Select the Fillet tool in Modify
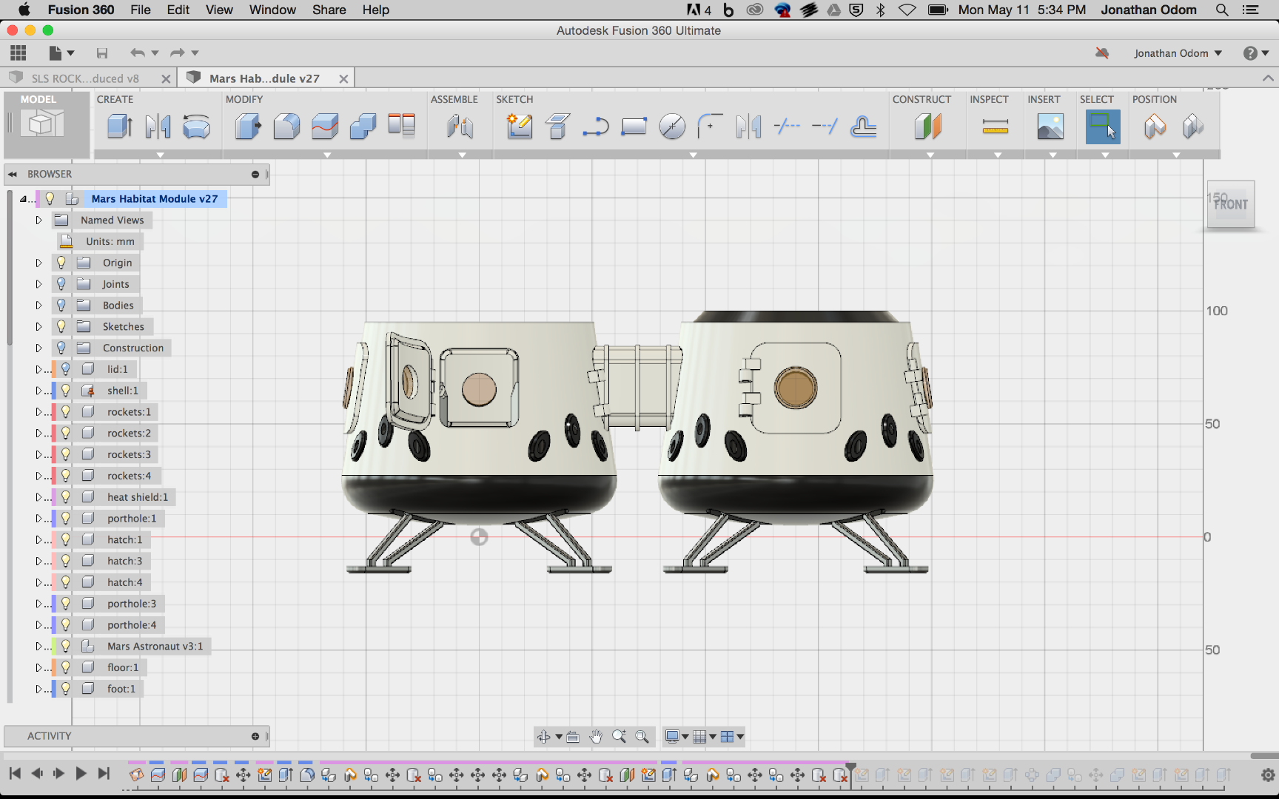 click(286, 127)
